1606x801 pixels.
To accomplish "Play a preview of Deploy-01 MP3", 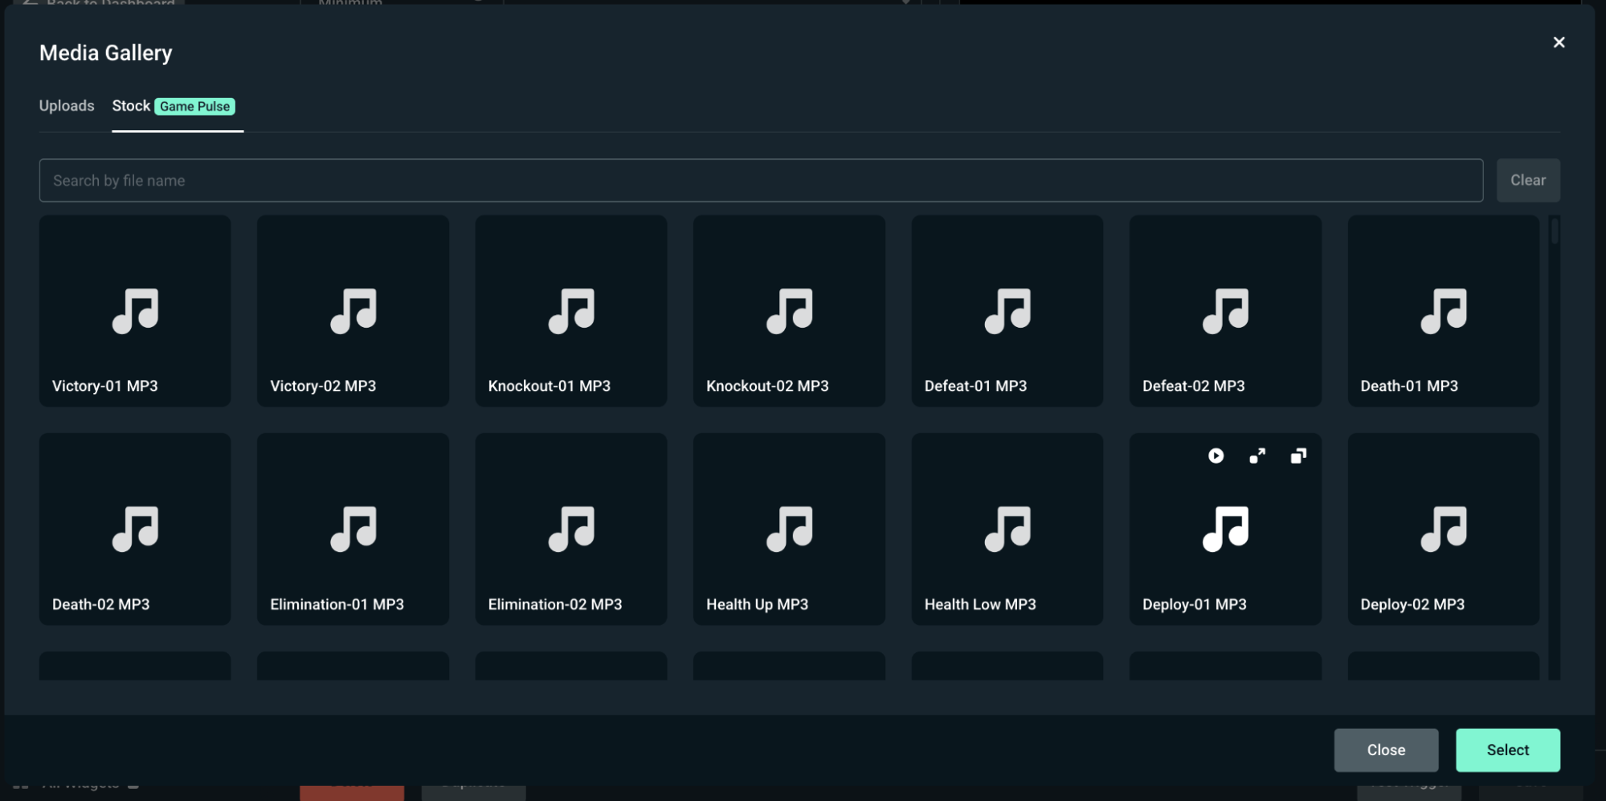I will [x=1216, y=456].
